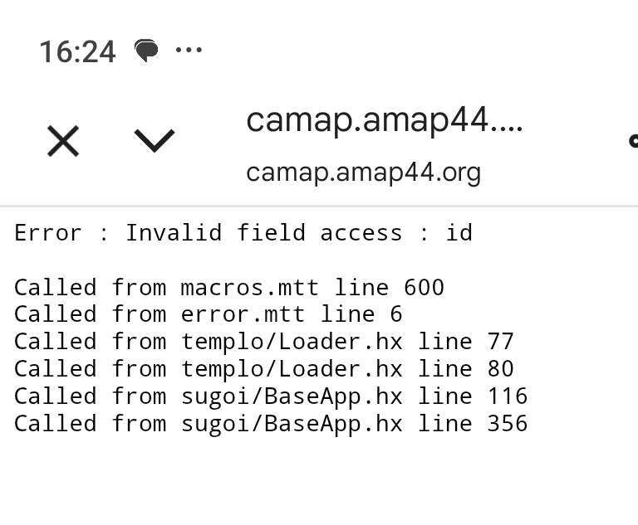Viewport: 638px width, 525px height.
Task: Click the 'id' field name in error message
Action: [x=459, y=233]
